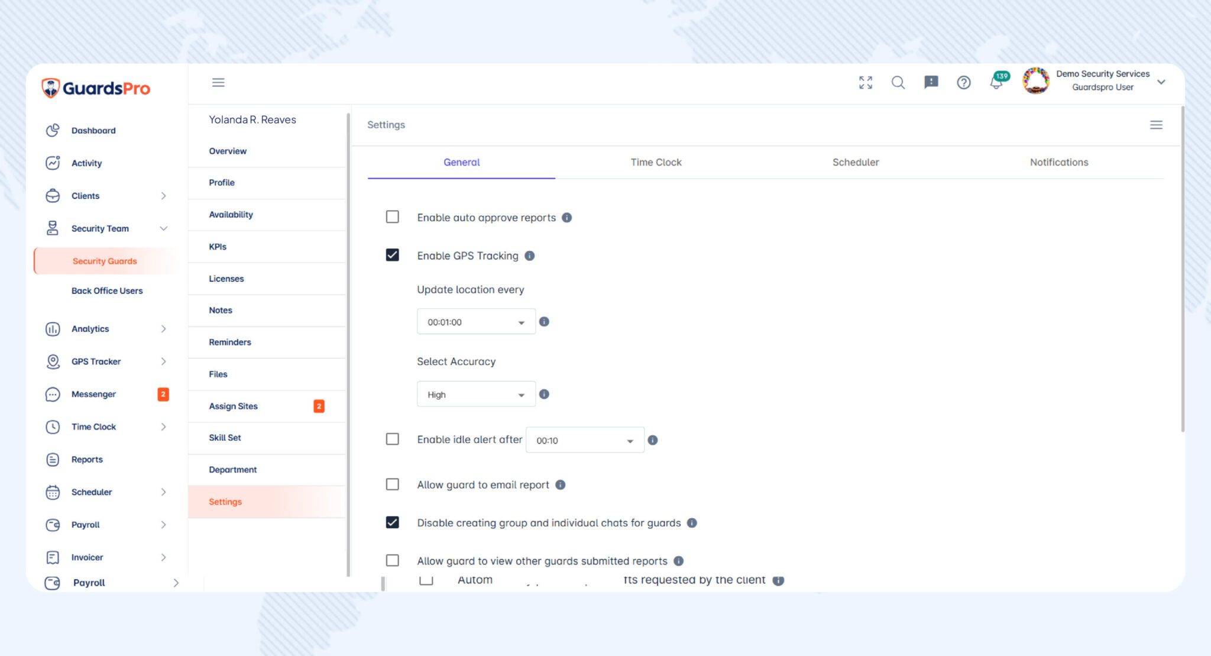Screen dimensions: 1211x656
Task: Open Back Office Users page
Action: point(107,290)
